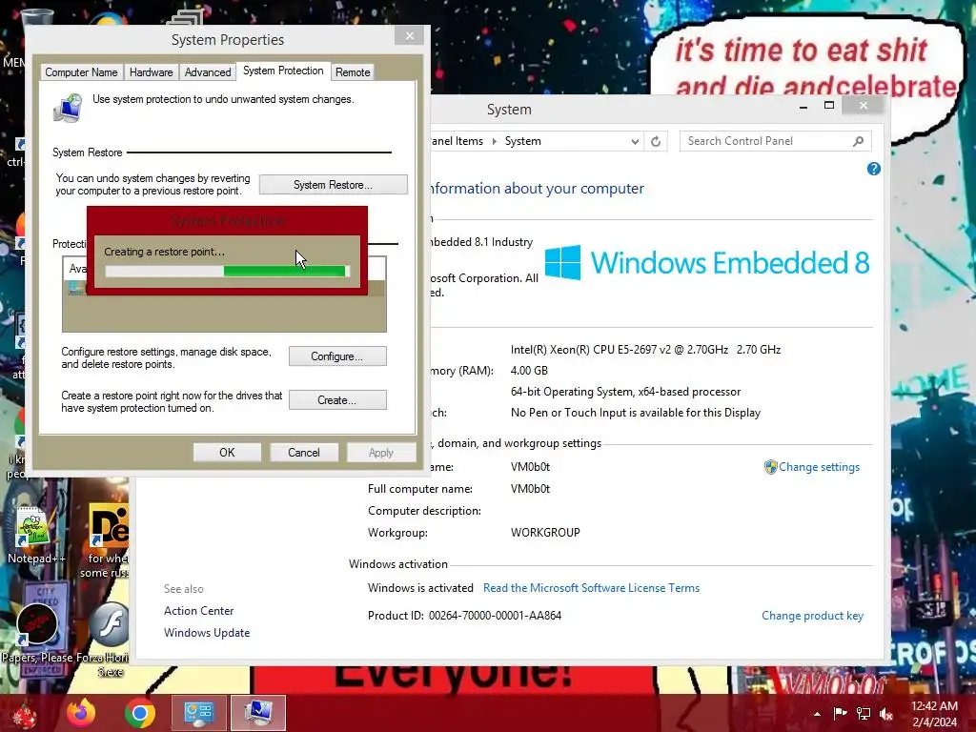The height and width of the screenshot is (732, 976).
Task: Click the Change product key link
Action: (812, 616)
